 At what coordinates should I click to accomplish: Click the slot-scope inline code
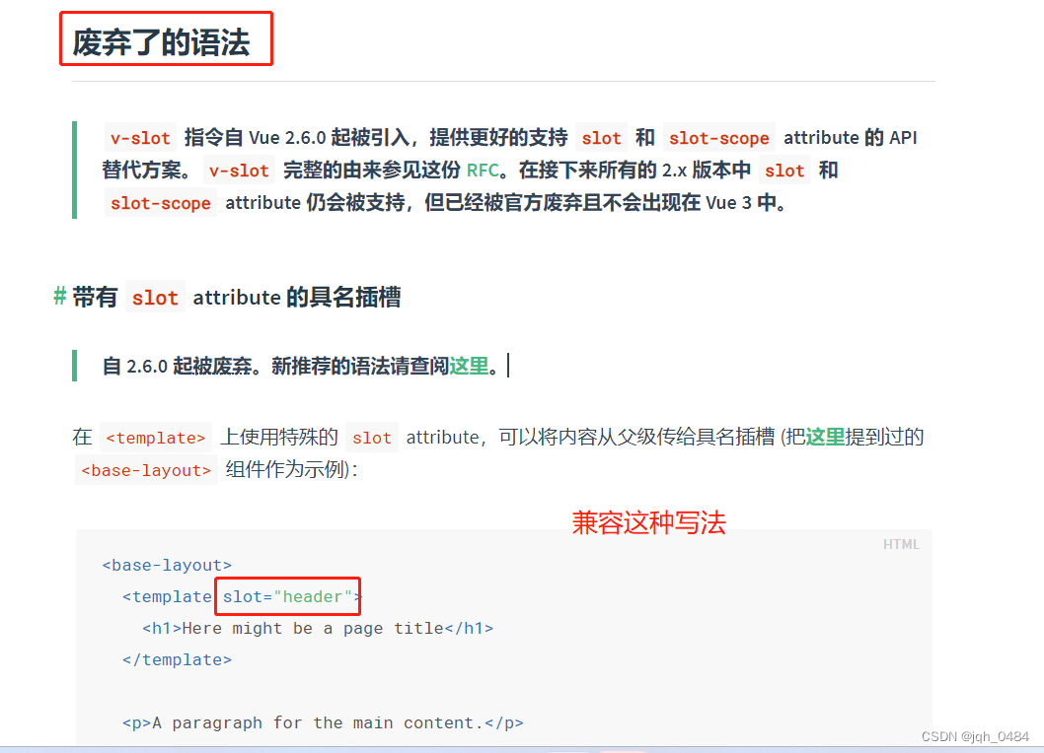pyautogui.click(x=718, y=137)
